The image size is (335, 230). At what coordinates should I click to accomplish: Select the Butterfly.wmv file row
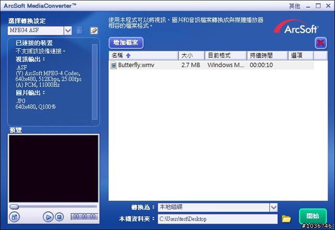[211, 65]
